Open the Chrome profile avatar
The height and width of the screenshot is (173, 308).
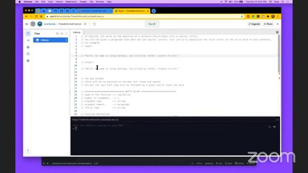coord(273,16)
